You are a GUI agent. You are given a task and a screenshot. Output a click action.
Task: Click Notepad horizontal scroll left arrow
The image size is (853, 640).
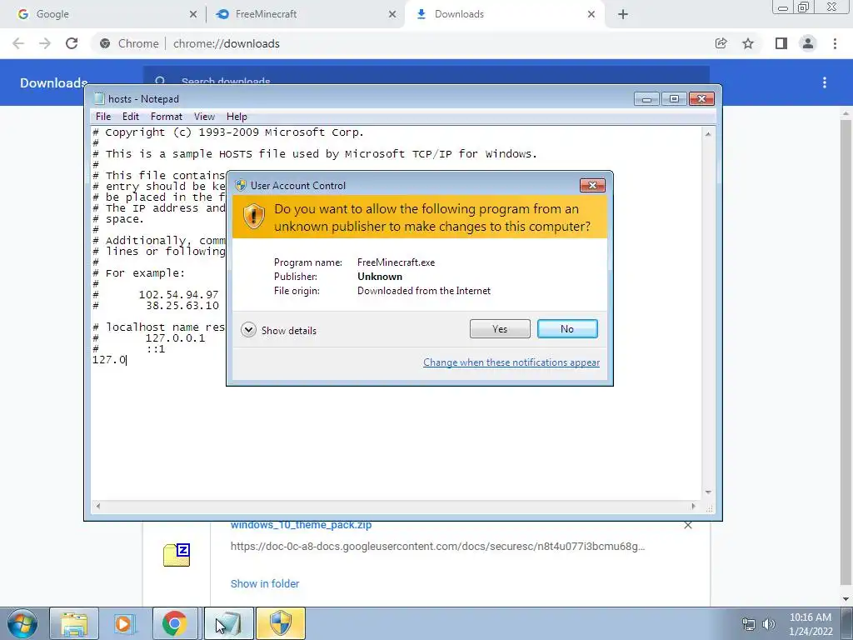[x=98, y=506]
